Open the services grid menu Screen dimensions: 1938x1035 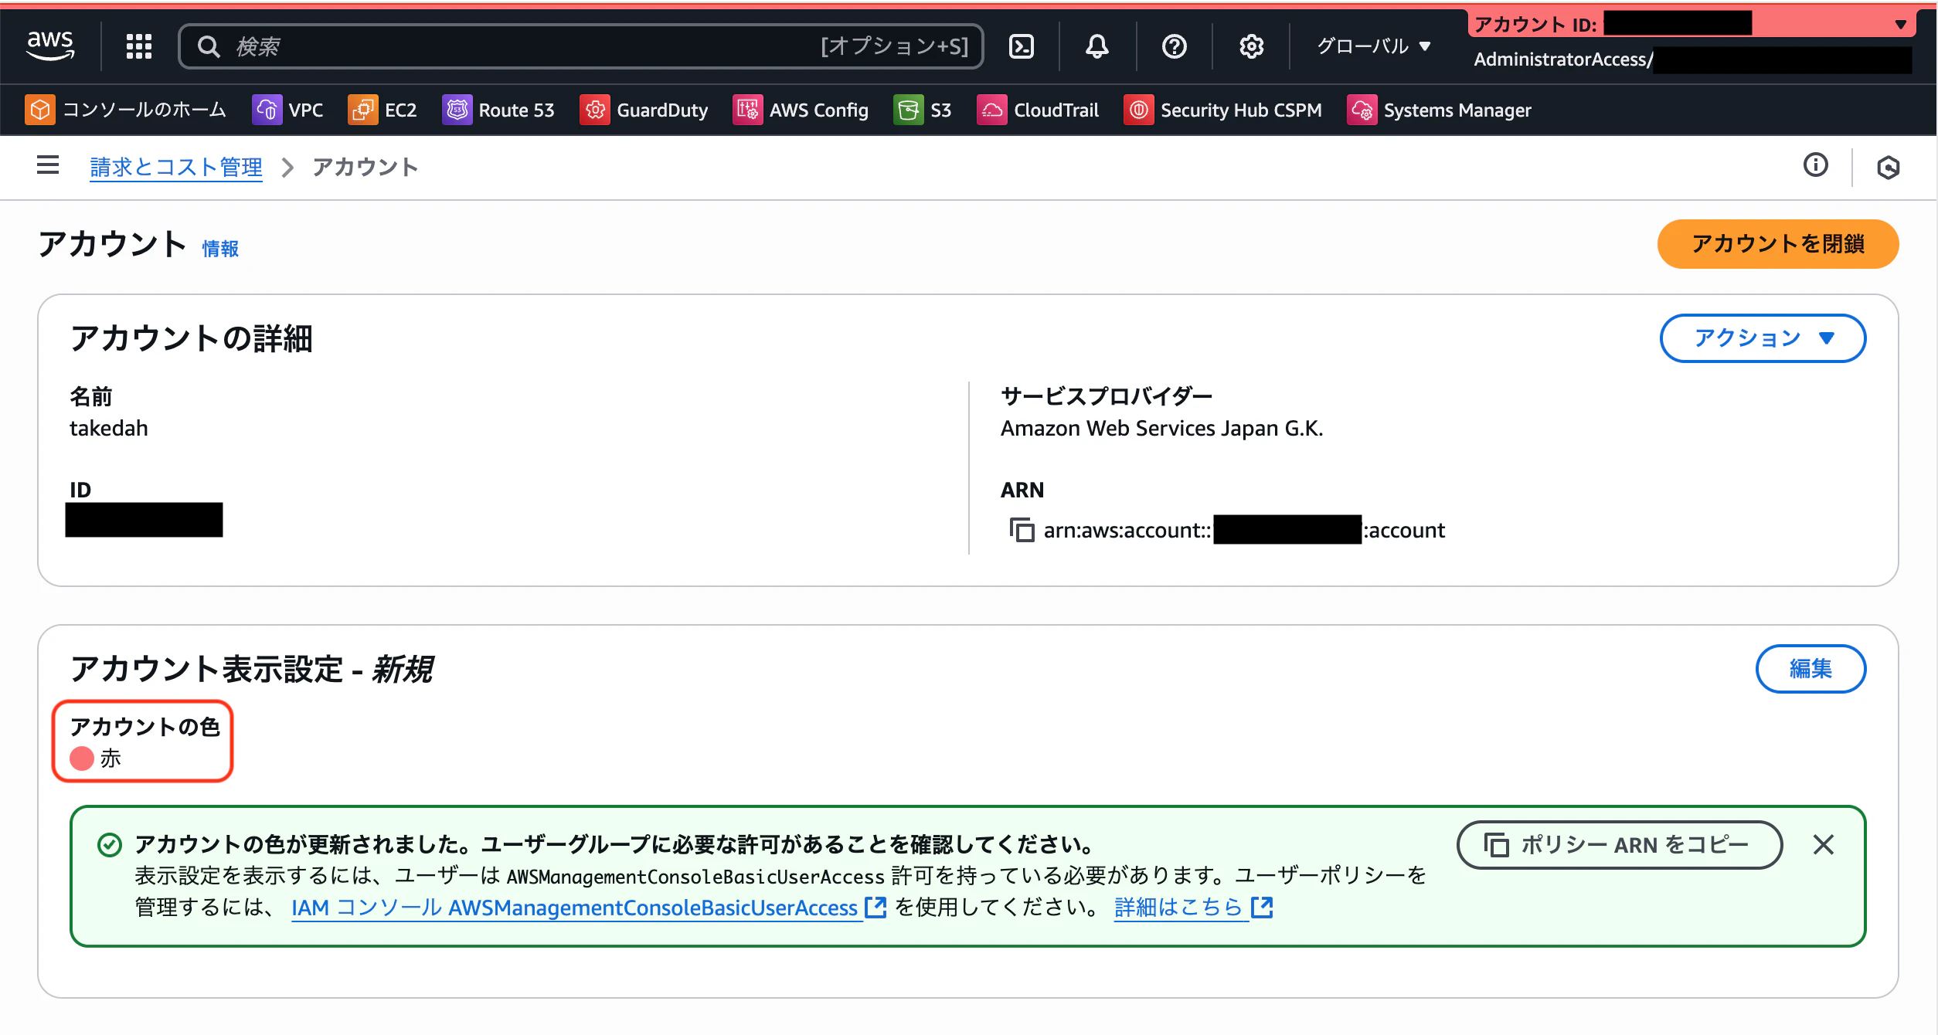pyautogui.click(x=139, y=46)
